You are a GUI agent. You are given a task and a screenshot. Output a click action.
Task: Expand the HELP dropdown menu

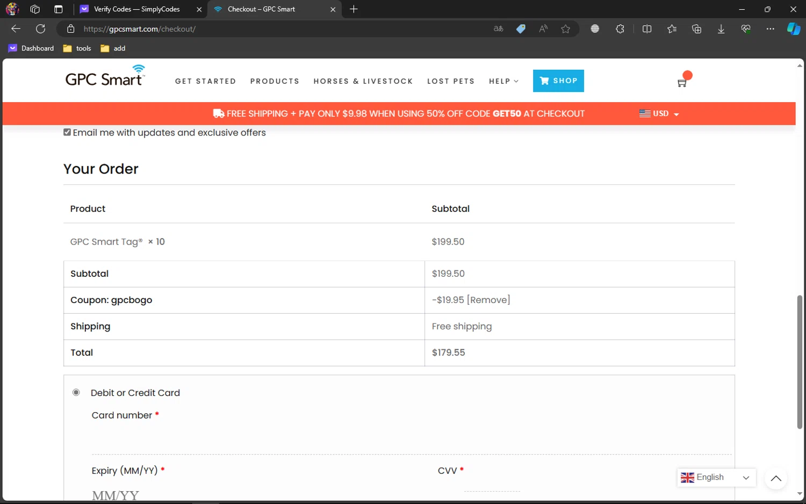coord(503,81)
